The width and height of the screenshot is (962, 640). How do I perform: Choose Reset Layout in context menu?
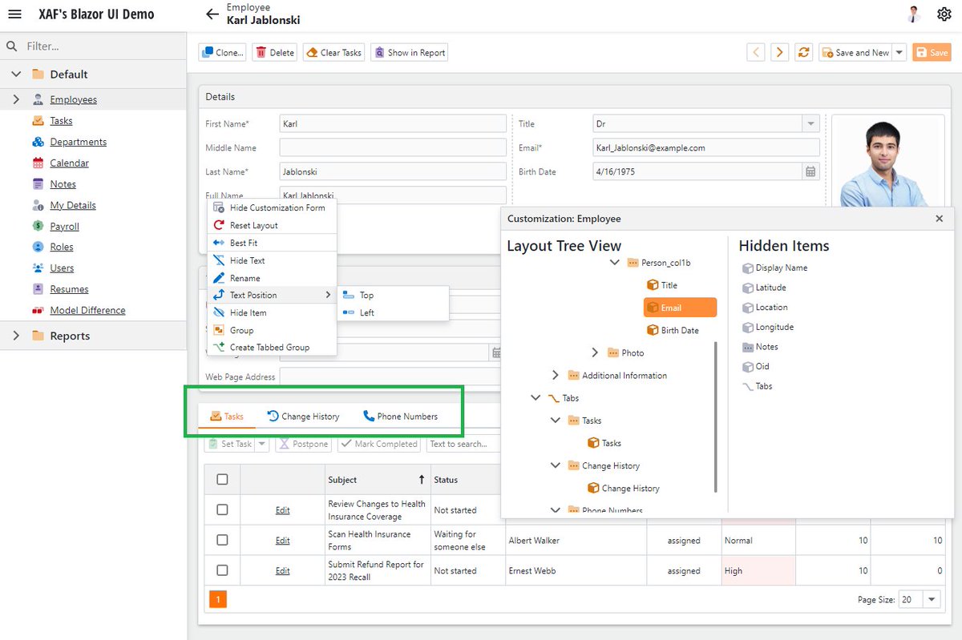(x=272, y=226)
